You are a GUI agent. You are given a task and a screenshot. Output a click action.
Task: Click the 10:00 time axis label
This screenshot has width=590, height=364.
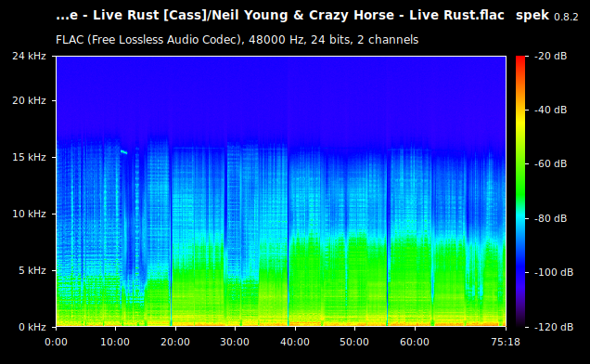tap(115, 342)
